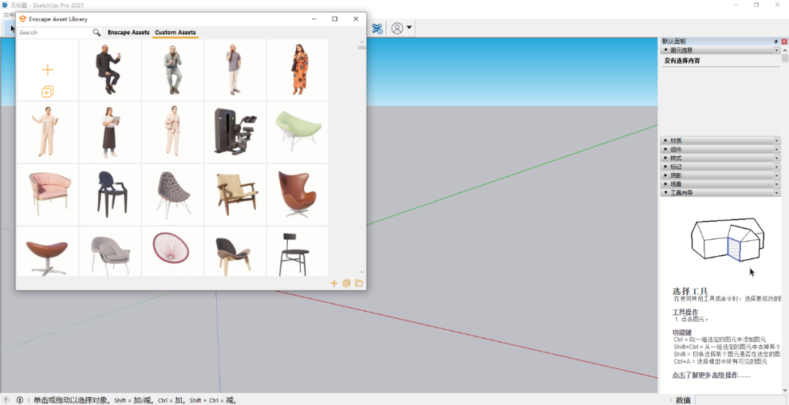Click the batch import icon below the plus

[47, 92]
